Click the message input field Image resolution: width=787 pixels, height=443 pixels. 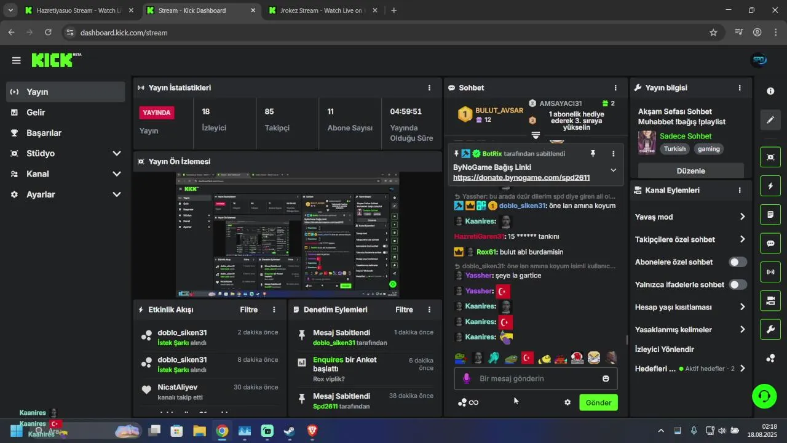(x=536, y=378)
